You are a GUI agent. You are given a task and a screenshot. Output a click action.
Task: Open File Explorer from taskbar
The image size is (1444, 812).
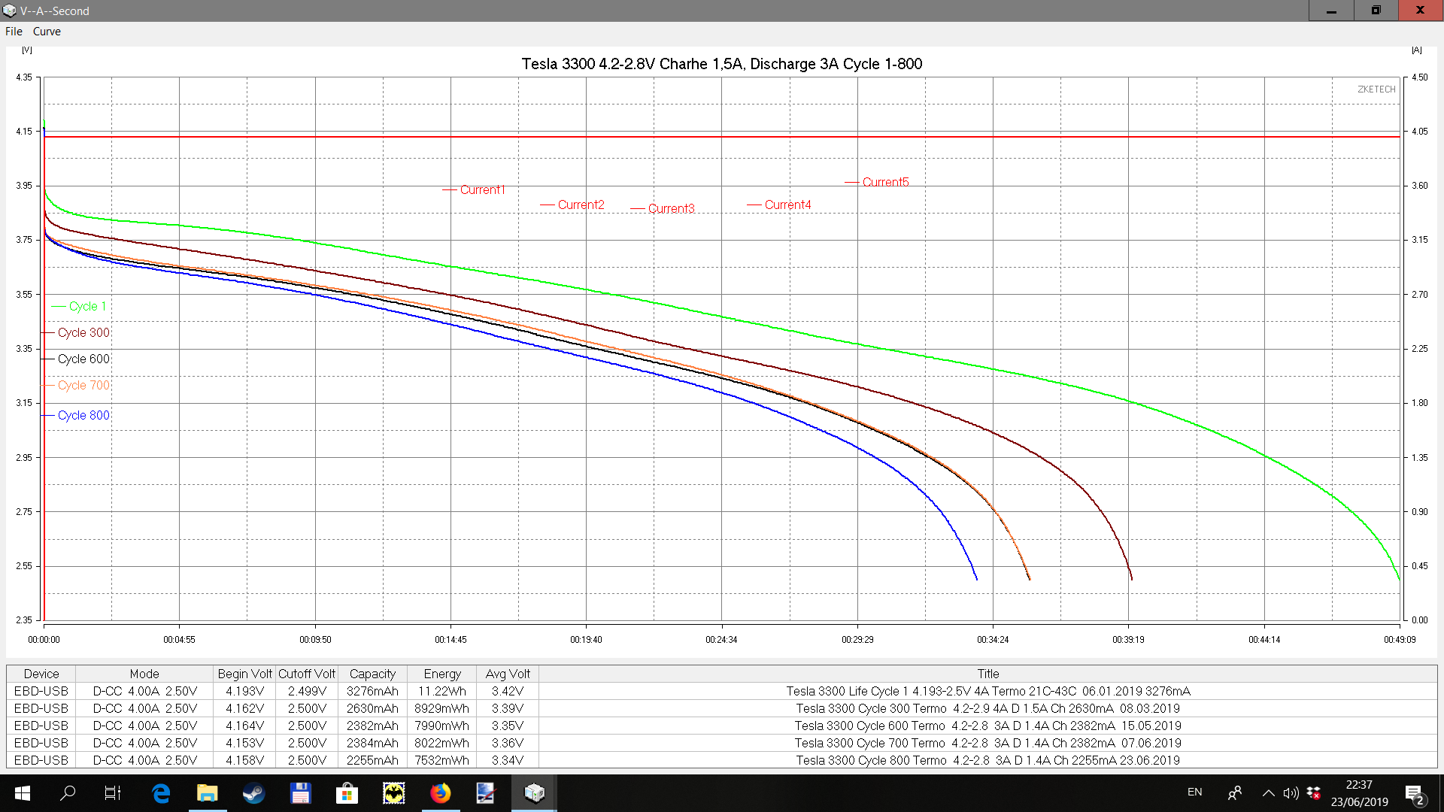[x=207, y=793]
